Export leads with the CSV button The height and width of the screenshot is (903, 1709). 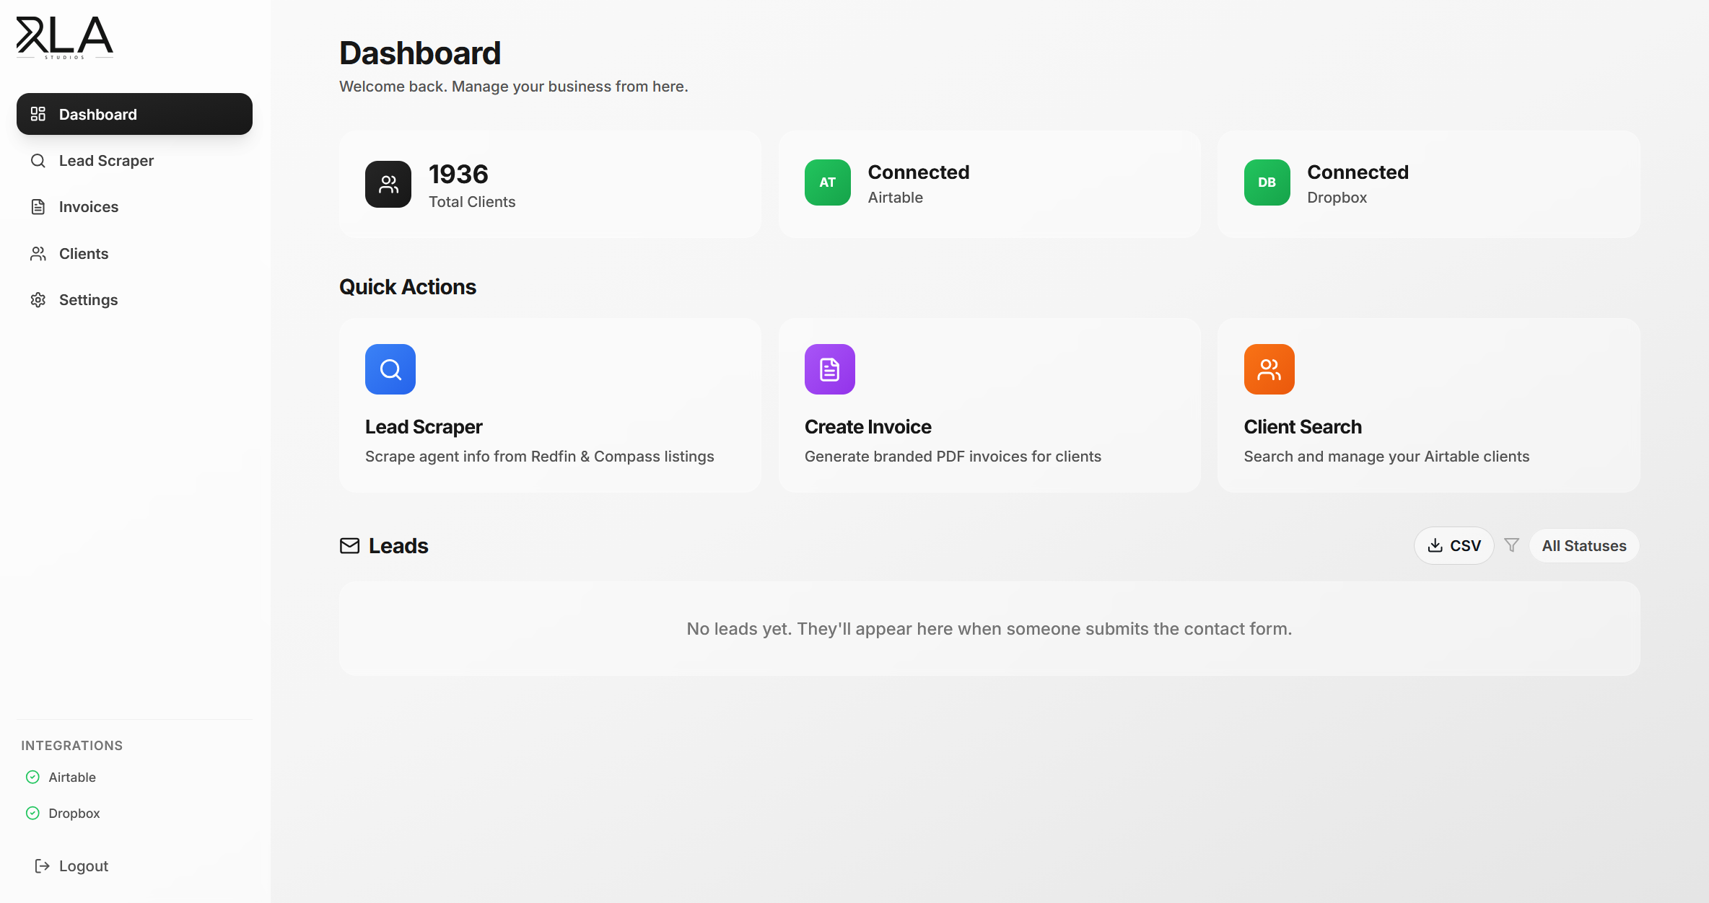point(1454,546)
